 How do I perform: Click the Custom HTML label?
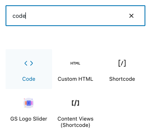75,79
